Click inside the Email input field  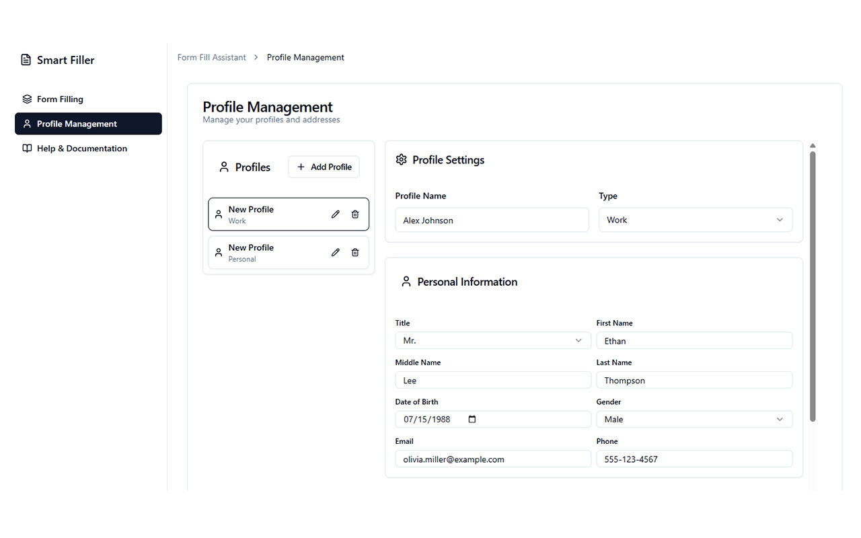tap(492, 459)
